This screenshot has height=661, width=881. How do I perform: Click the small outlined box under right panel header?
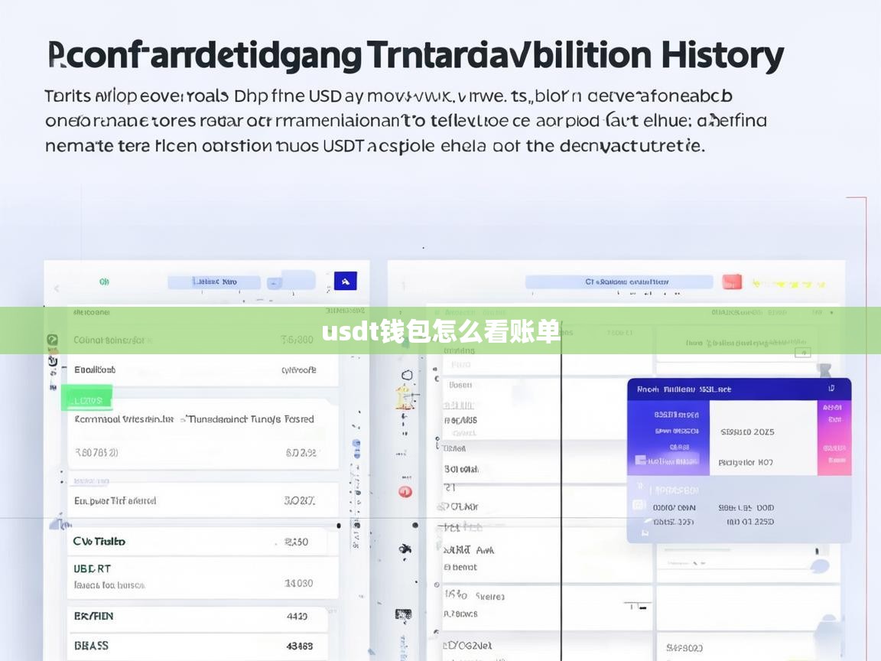point(802,353)
